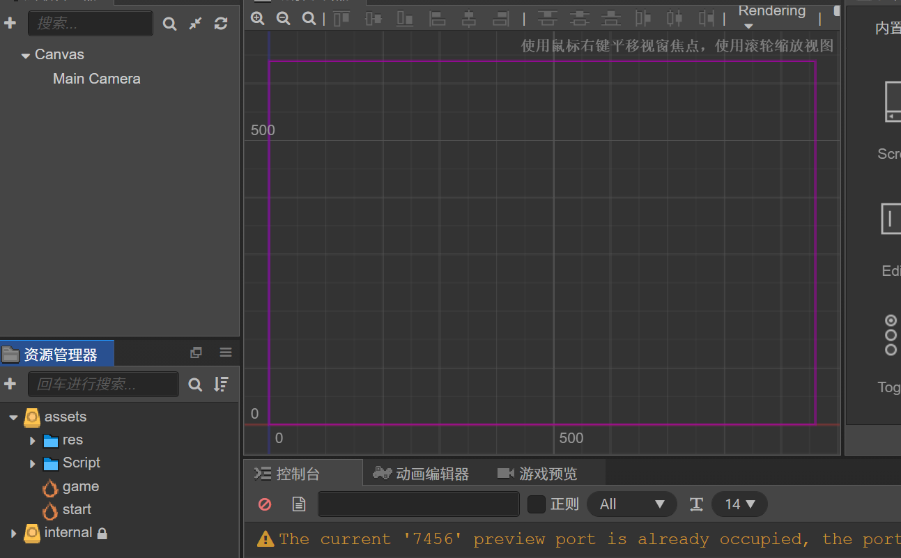This screenshot has width=901, height=558.
Task: Open the 控制台 console tab
Action: [303, 474]
